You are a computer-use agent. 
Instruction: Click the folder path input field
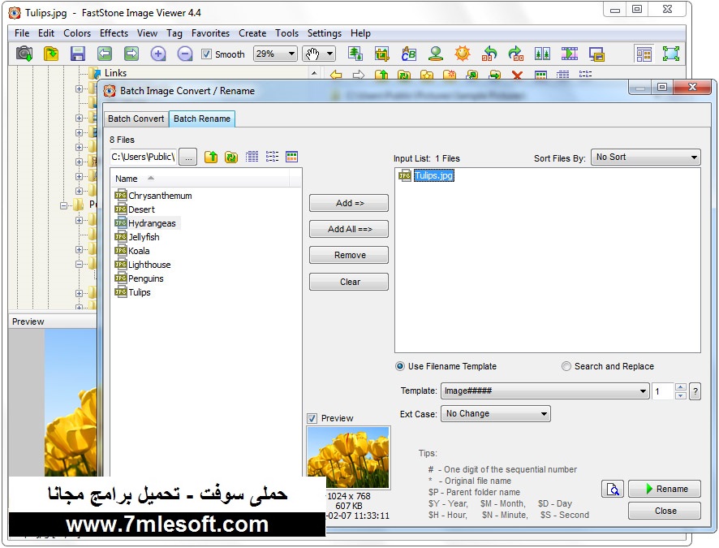(143, 157)
